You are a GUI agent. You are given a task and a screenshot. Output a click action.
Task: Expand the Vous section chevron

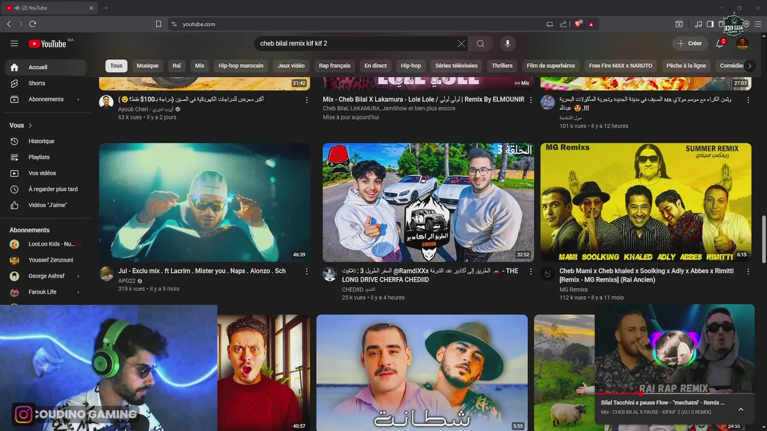click(x=30, y=125)
